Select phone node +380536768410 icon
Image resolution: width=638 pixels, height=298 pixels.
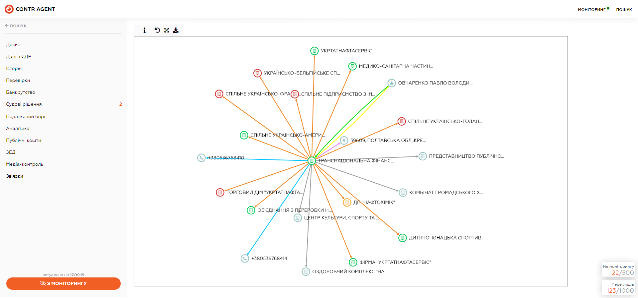pyautogui.click(x=201, y=158)
